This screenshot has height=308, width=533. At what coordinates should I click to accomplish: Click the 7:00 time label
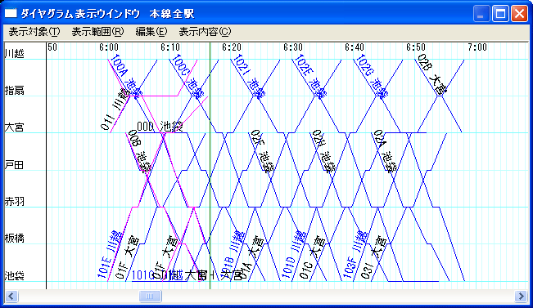[x=477, y=47]
